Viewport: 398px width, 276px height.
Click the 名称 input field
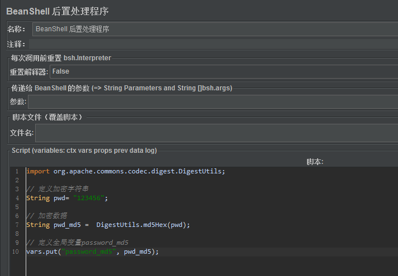215,29
